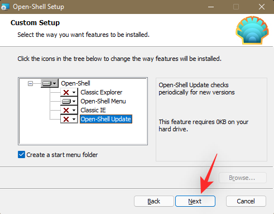Go Back to the previous setup page
This screenshot has width=274, height=214.
click(154, 201)
